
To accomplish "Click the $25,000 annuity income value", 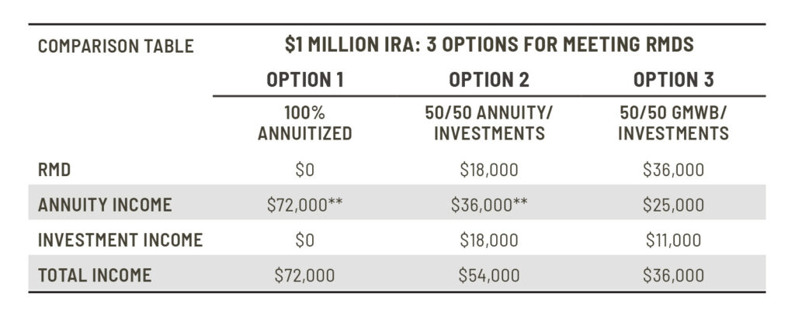I will [x=673, y=205].
